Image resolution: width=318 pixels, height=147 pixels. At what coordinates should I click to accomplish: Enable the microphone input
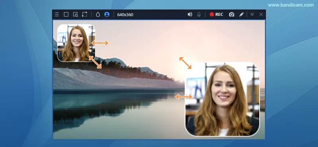(x=199, y=14)
